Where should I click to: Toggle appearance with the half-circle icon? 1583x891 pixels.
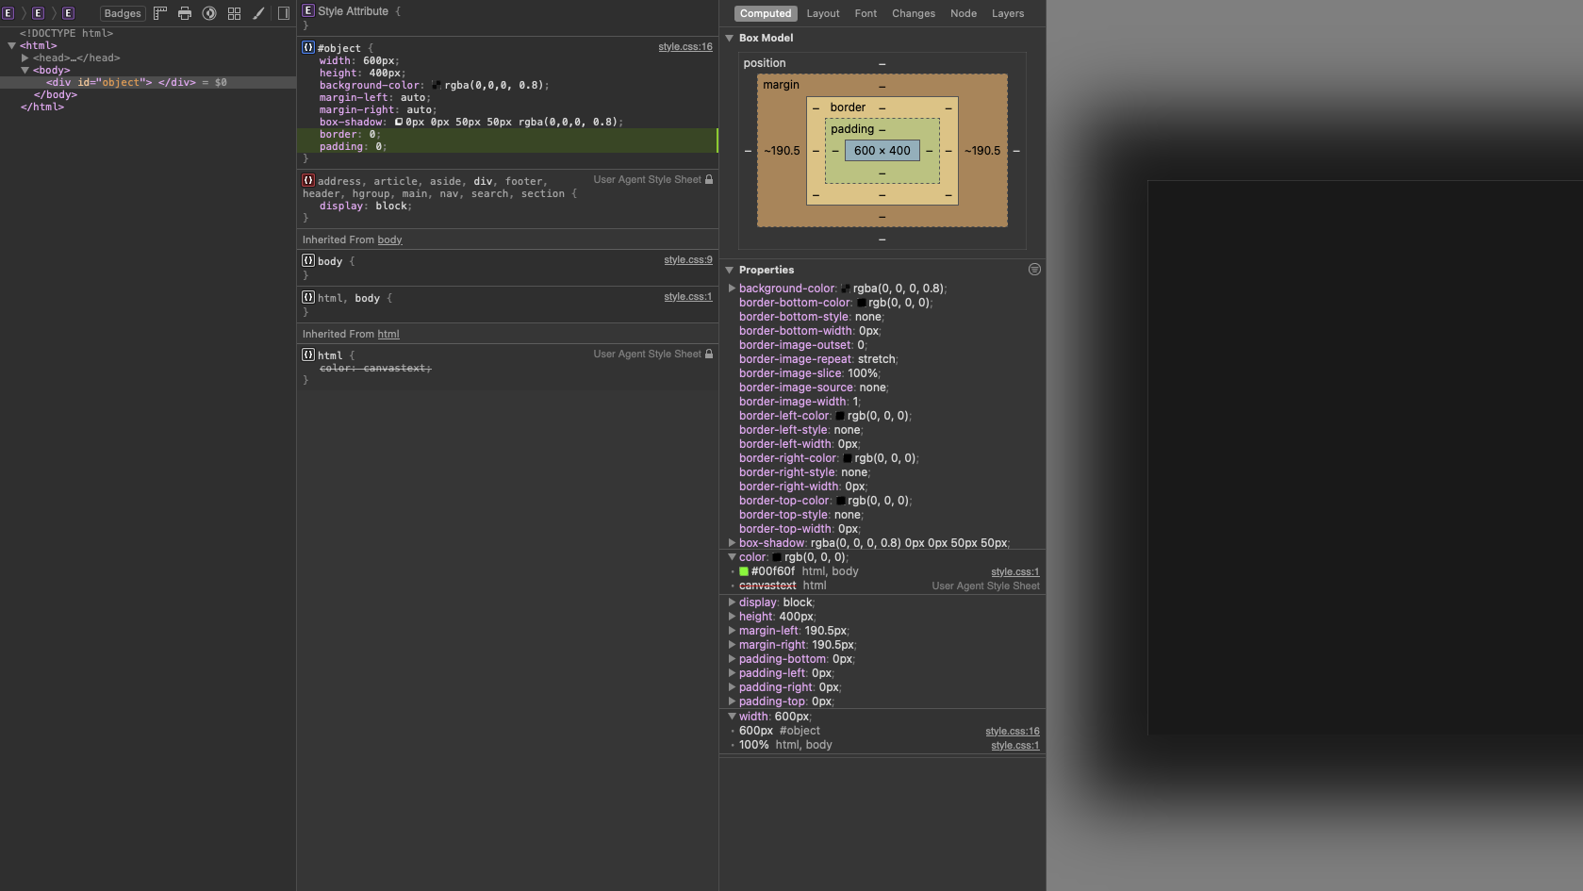pos(209,13)
